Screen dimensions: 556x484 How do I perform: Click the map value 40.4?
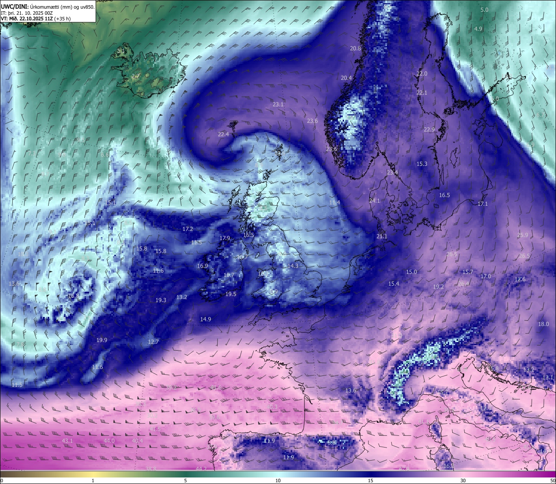point(137,441)
